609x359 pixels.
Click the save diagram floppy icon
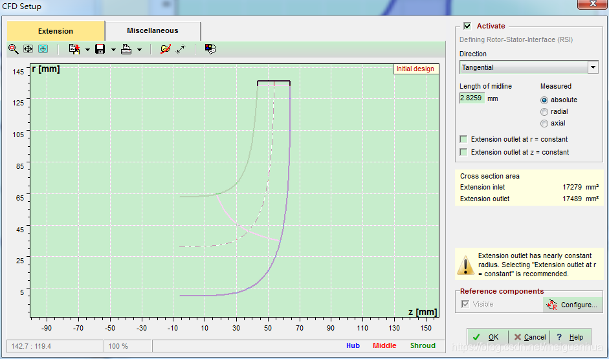coord(100,49)
